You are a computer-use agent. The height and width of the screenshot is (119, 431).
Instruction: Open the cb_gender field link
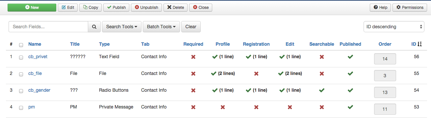[39, 90]
